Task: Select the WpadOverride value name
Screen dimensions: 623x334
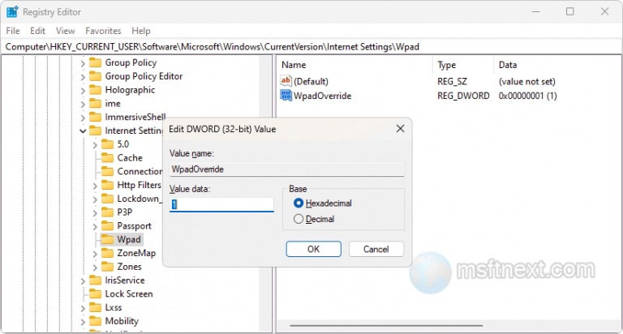Action: point(322,96)
